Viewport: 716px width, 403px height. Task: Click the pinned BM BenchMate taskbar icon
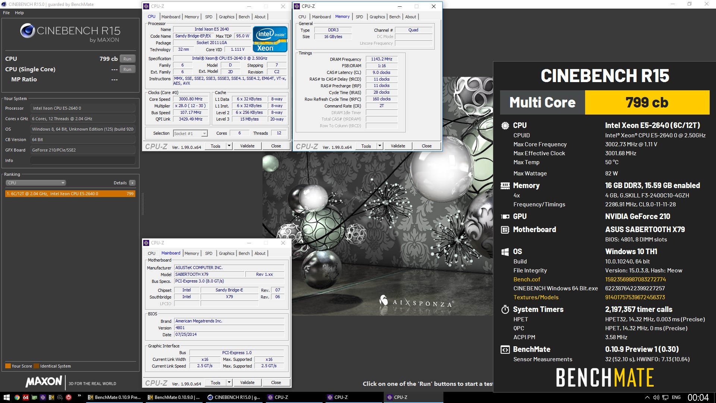coord(51,397)
